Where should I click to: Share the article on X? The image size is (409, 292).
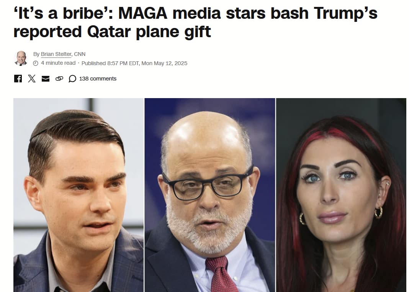click(32, 79)
